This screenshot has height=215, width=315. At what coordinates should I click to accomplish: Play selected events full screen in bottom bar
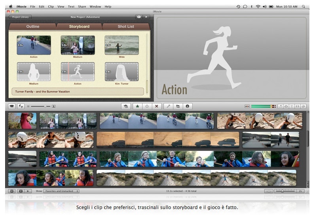[x=21, y=191]
